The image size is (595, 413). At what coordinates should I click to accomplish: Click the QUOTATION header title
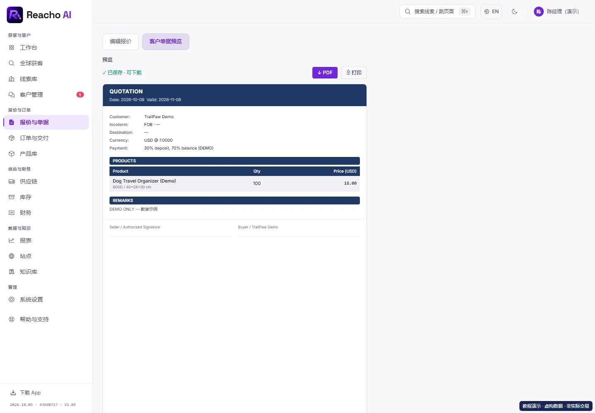click(126, 91)
